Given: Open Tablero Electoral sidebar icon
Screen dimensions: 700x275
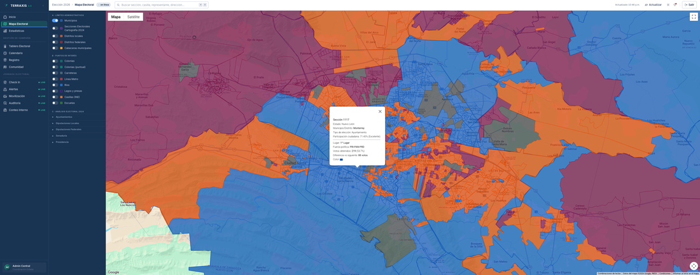Looking at the screenshot, I should tap(5, 46).
